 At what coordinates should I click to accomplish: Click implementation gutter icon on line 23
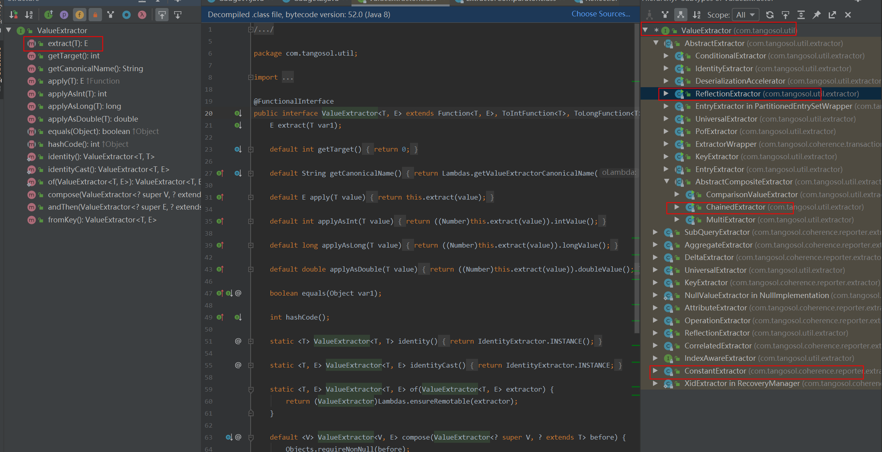(238, 149)
